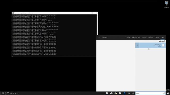170x95 pixels.
Task: Maximize the Command Prompt window
Action: [92, 13]
